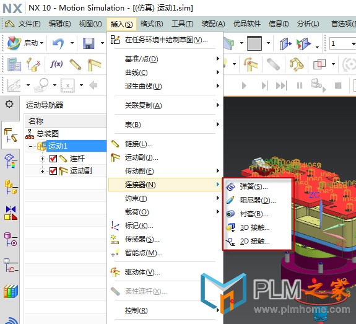The width and height of the screenshot is (356, 324).
Task: Open the 优品软件 menu
Action: pyautogui.click(x=247, y=24)
